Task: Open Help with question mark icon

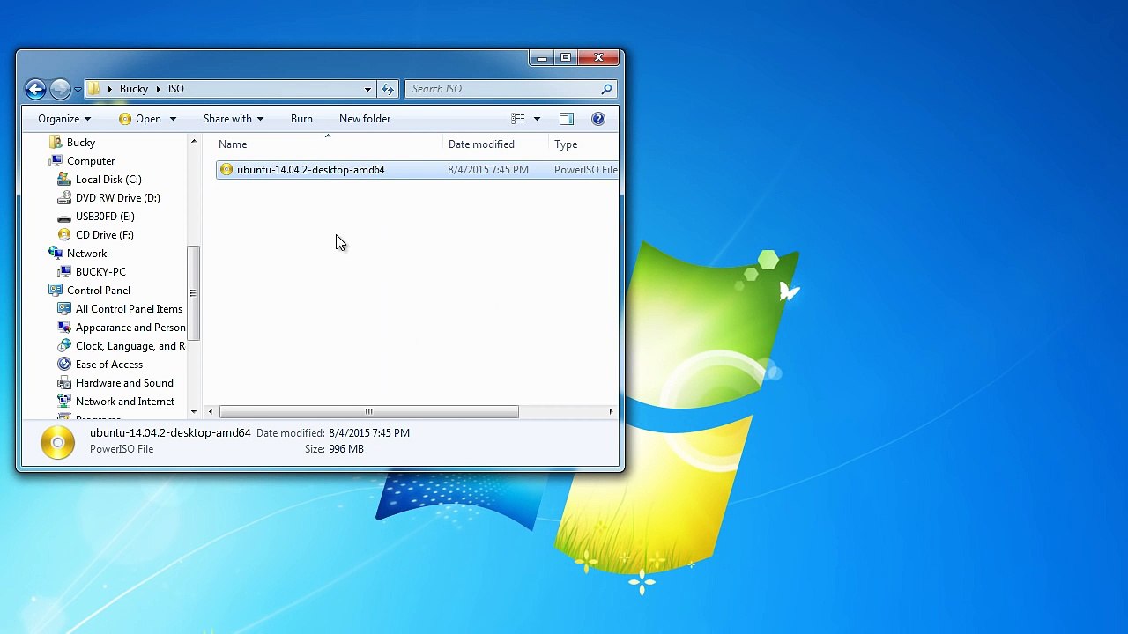Action: coord(598,119)
